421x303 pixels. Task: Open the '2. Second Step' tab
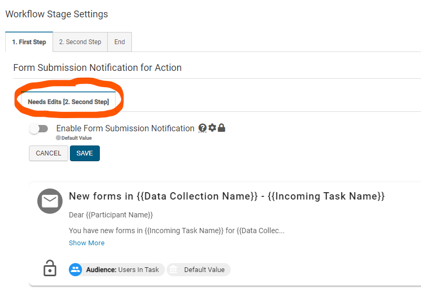point(80,42)
